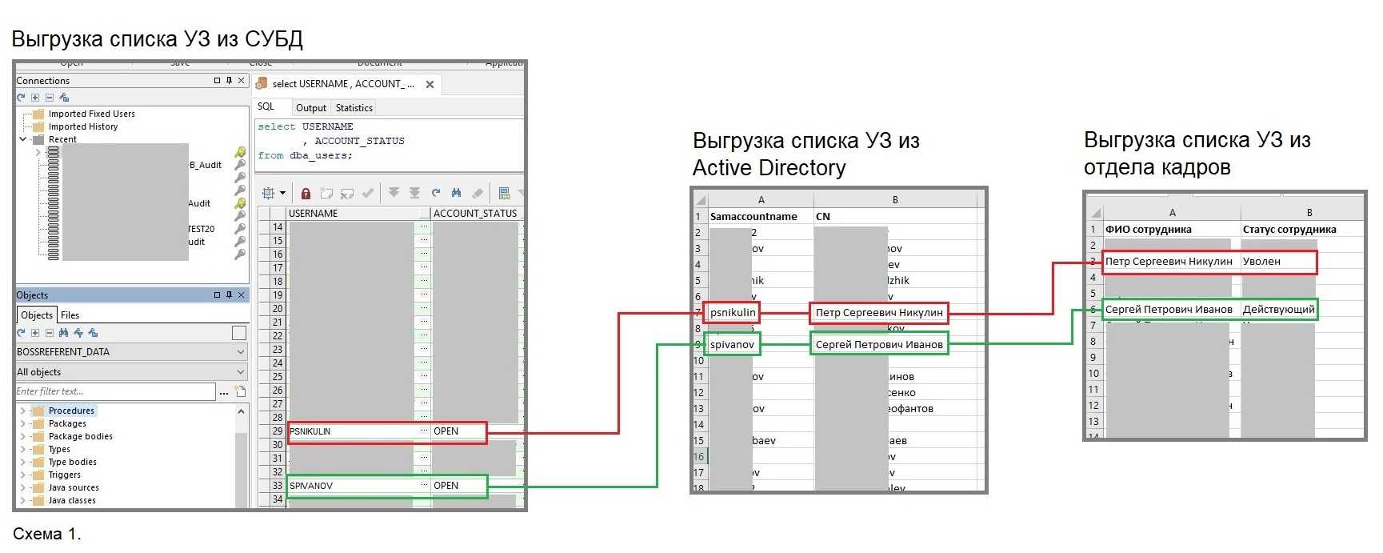Click the refresh icon in Connections panel
This screenshot has width=1383, height=553.
tap(22, 98)
